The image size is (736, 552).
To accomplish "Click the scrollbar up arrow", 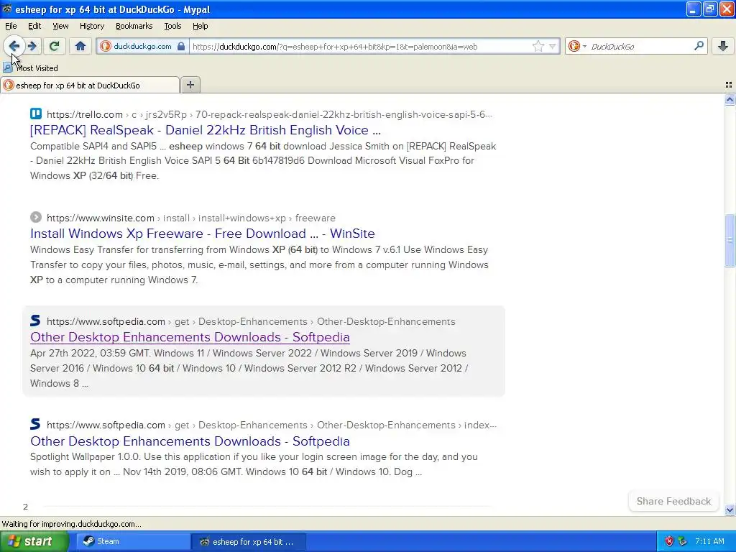I will (x=730, y=99).
